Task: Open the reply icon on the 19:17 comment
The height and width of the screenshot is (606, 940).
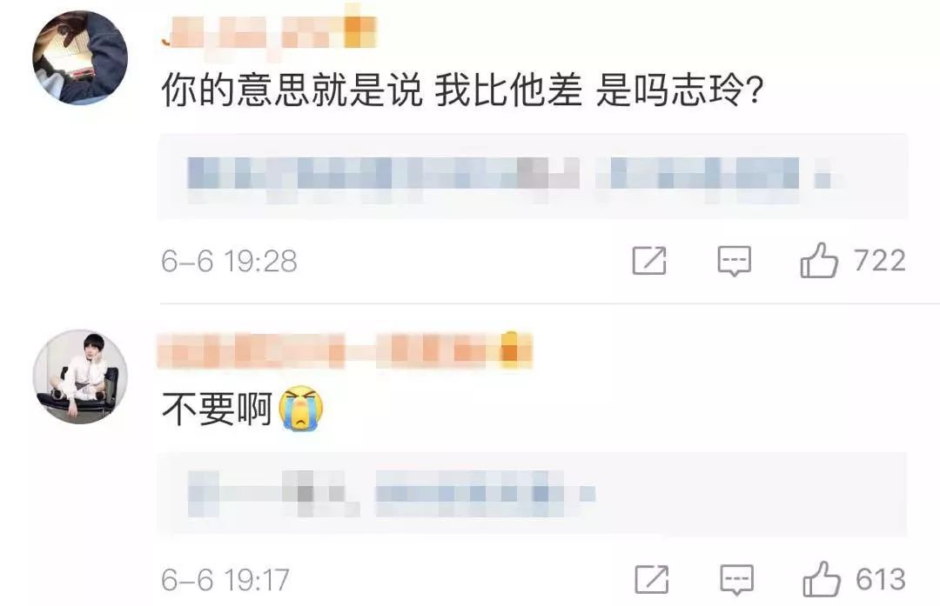Action: pos(737,580)
